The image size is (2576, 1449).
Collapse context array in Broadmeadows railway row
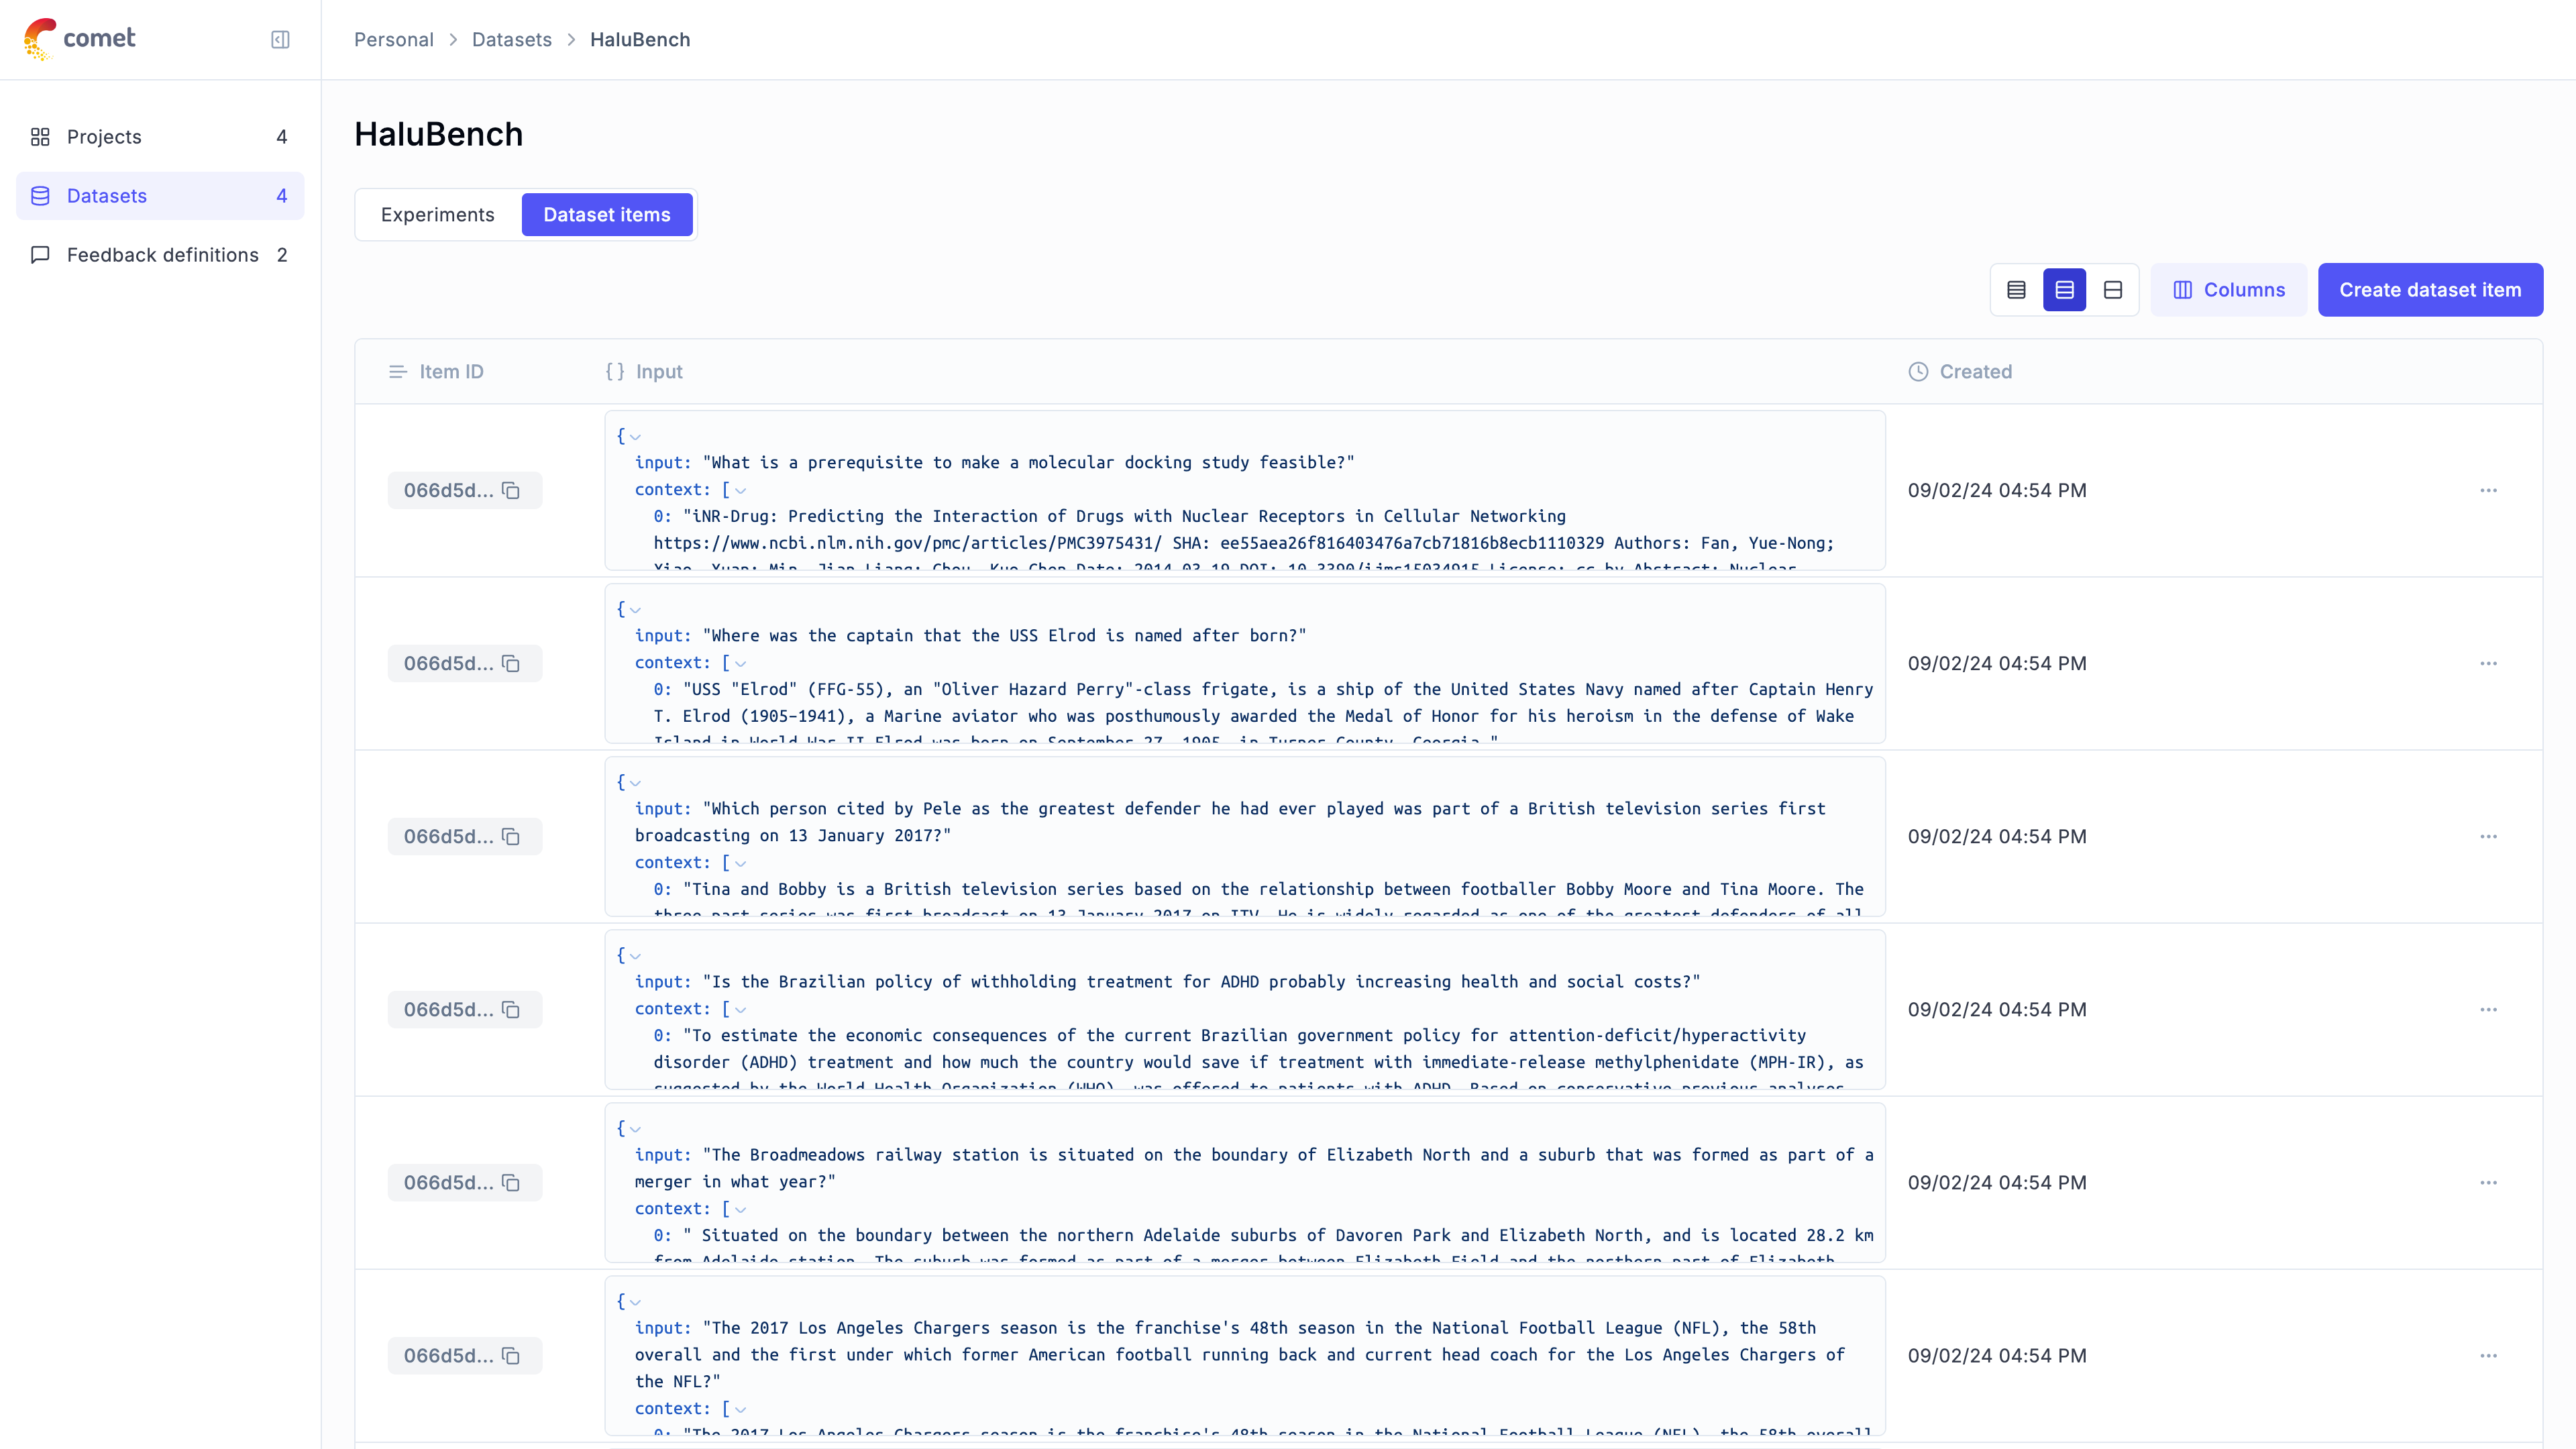click(740, 1210)
